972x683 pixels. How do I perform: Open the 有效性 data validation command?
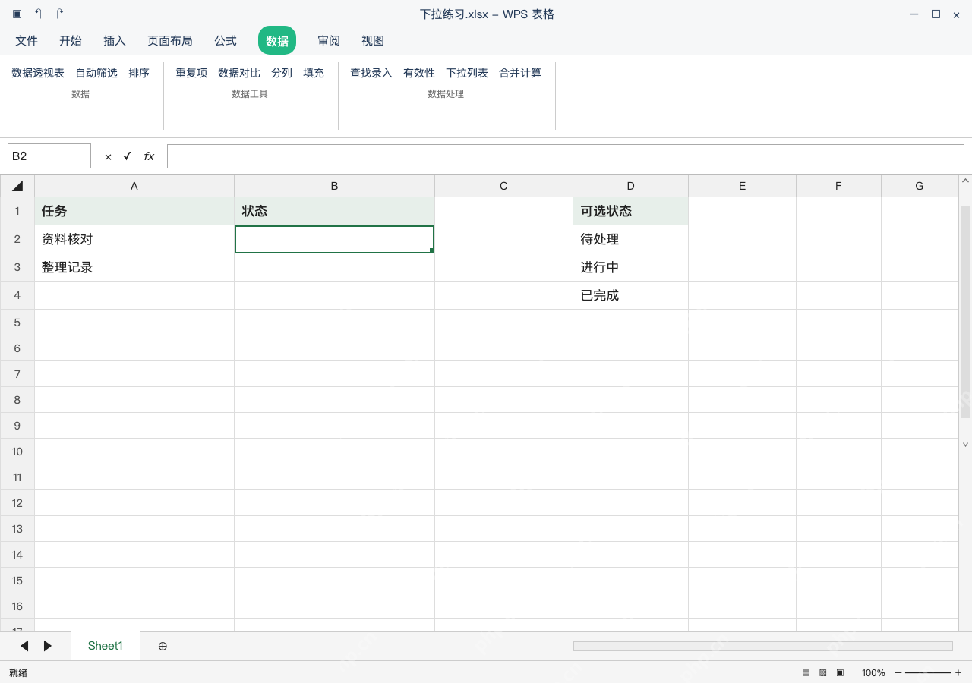[419, 73]
